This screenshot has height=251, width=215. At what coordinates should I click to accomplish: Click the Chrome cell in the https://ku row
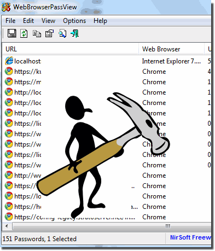(154, 72)
